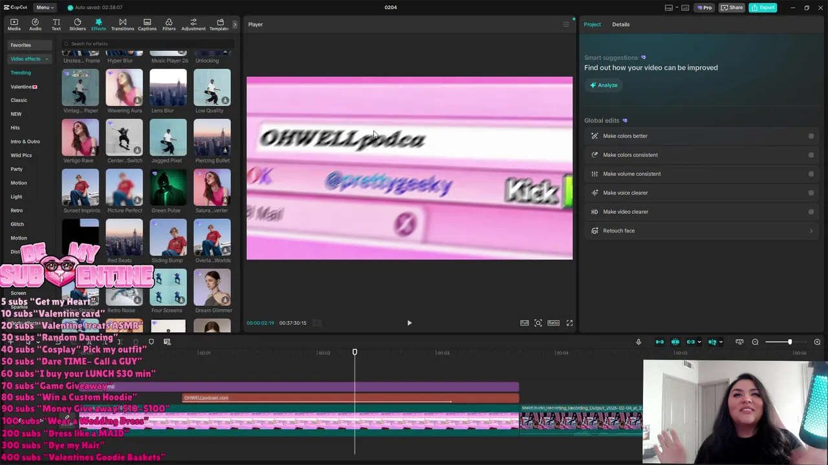The image size is (828, 465).
Task: Select the Effects toolbar icon
Action: [98, 25]
